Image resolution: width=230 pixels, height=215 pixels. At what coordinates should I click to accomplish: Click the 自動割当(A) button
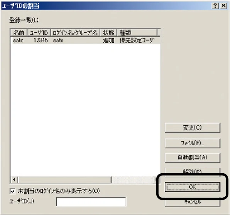(x=193, y=157)
